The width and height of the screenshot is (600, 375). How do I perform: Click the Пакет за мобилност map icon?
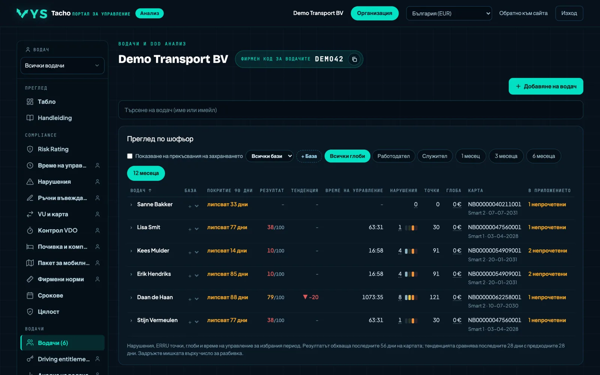(x=30, y=263)
